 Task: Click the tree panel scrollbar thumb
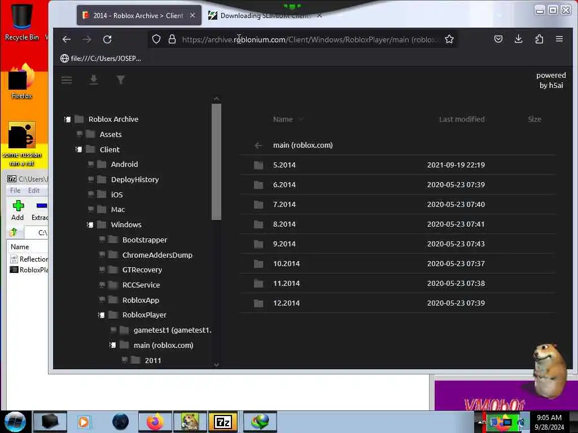coord(216,162)
